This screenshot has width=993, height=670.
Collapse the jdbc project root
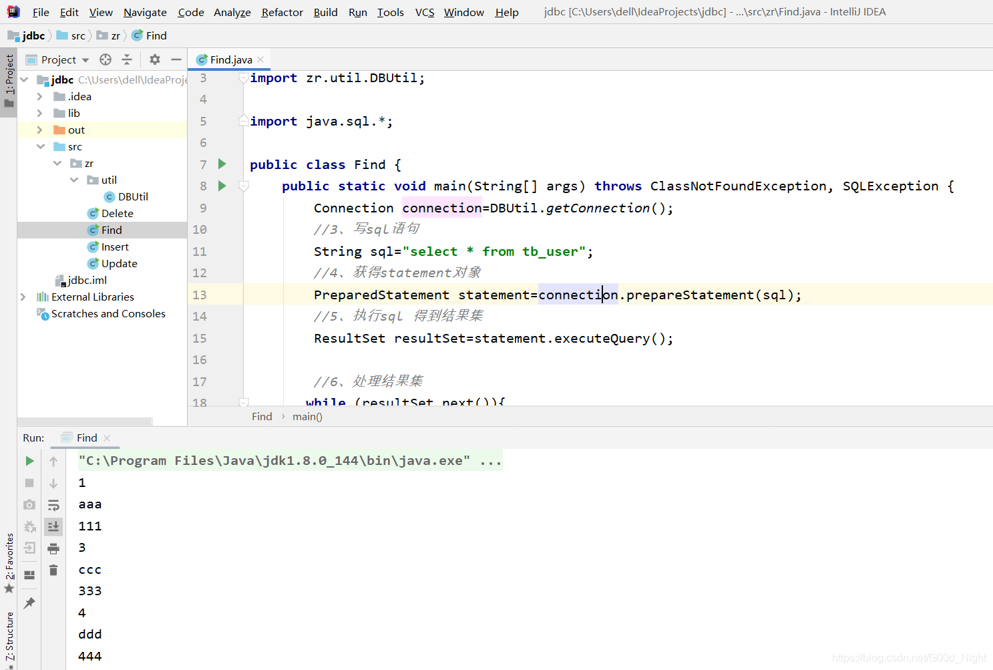click(24, 79)
